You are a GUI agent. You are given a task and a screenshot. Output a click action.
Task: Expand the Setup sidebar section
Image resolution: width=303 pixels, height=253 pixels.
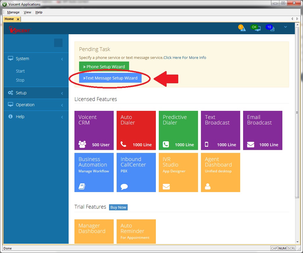click(36, 93)
